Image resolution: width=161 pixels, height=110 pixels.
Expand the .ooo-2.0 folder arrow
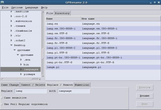tap(11, 16)
